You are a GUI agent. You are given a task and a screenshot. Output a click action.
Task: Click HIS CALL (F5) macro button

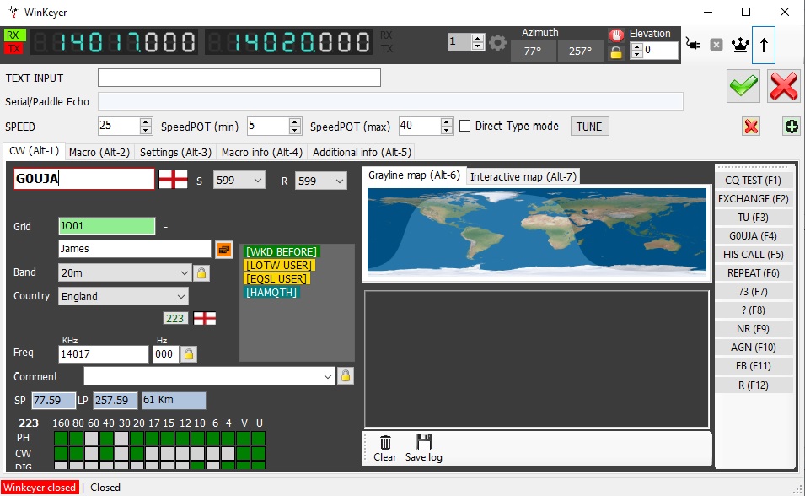pos(753,255)
